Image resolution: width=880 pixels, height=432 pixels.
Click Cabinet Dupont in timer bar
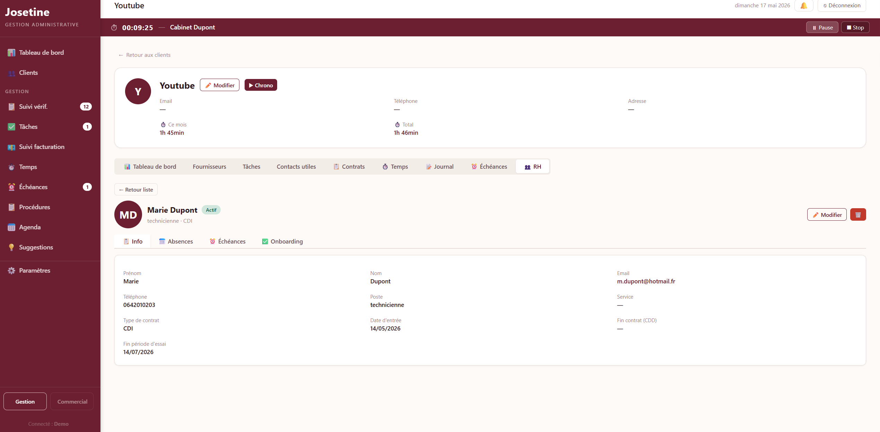coord(192,27)
